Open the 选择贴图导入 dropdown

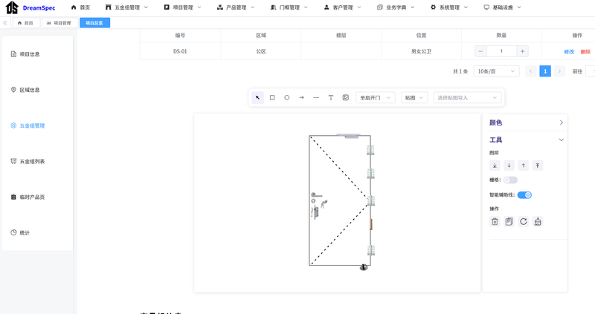tap(468, 98)
